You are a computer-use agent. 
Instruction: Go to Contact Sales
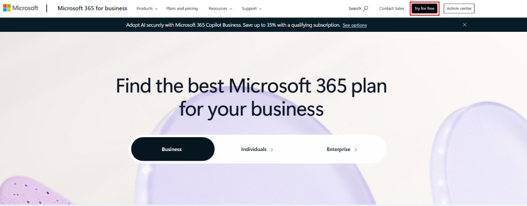(392, 8)
